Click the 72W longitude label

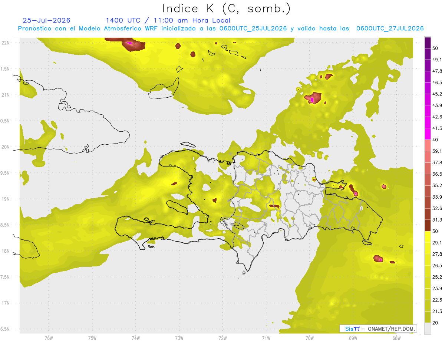(222, 338)
